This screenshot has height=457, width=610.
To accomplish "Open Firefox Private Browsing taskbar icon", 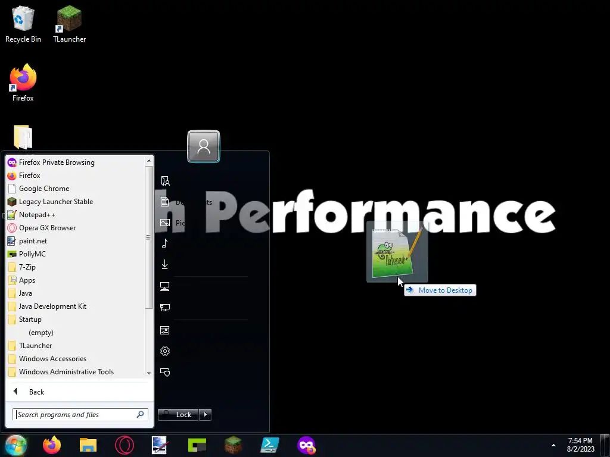I will (307, 445).
